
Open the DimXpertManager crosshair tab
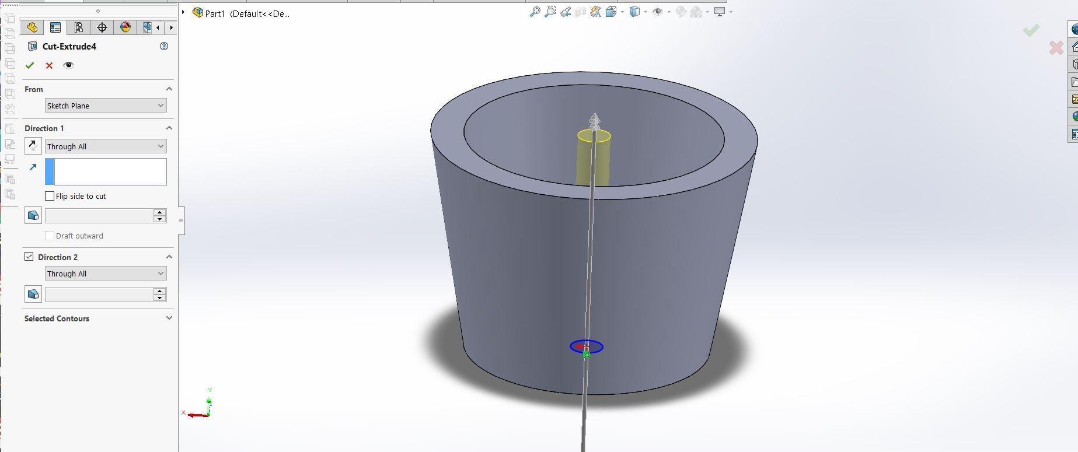[x=102, y=27]
